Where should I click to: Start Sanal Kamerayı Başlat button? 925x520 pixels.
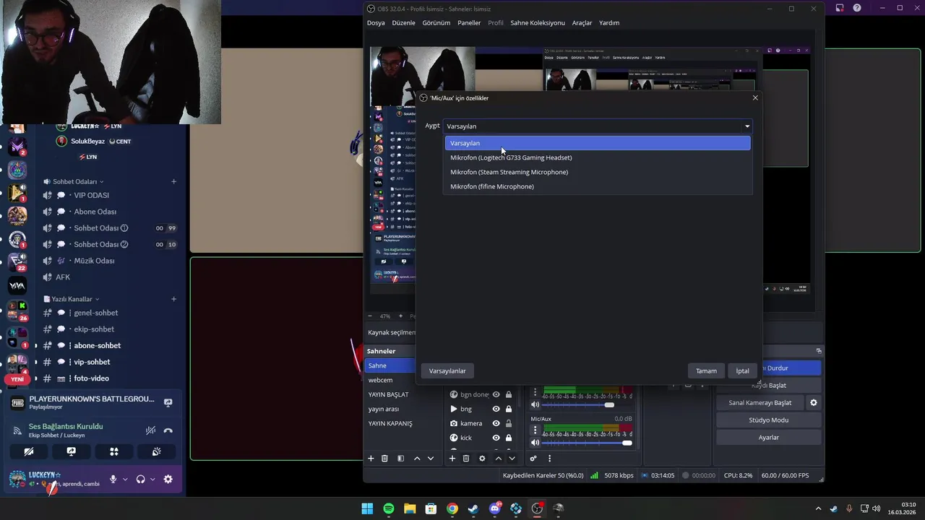(x=760, y=402)
